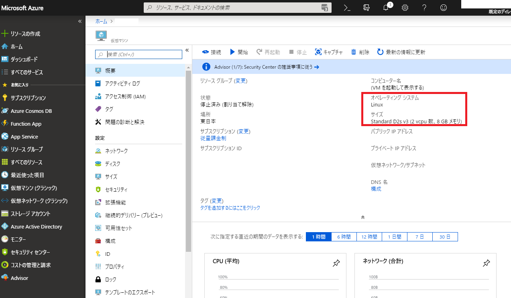Click the Azure Active Directory icon
This screenshot has width=511, height=298.
pos(5,227)
